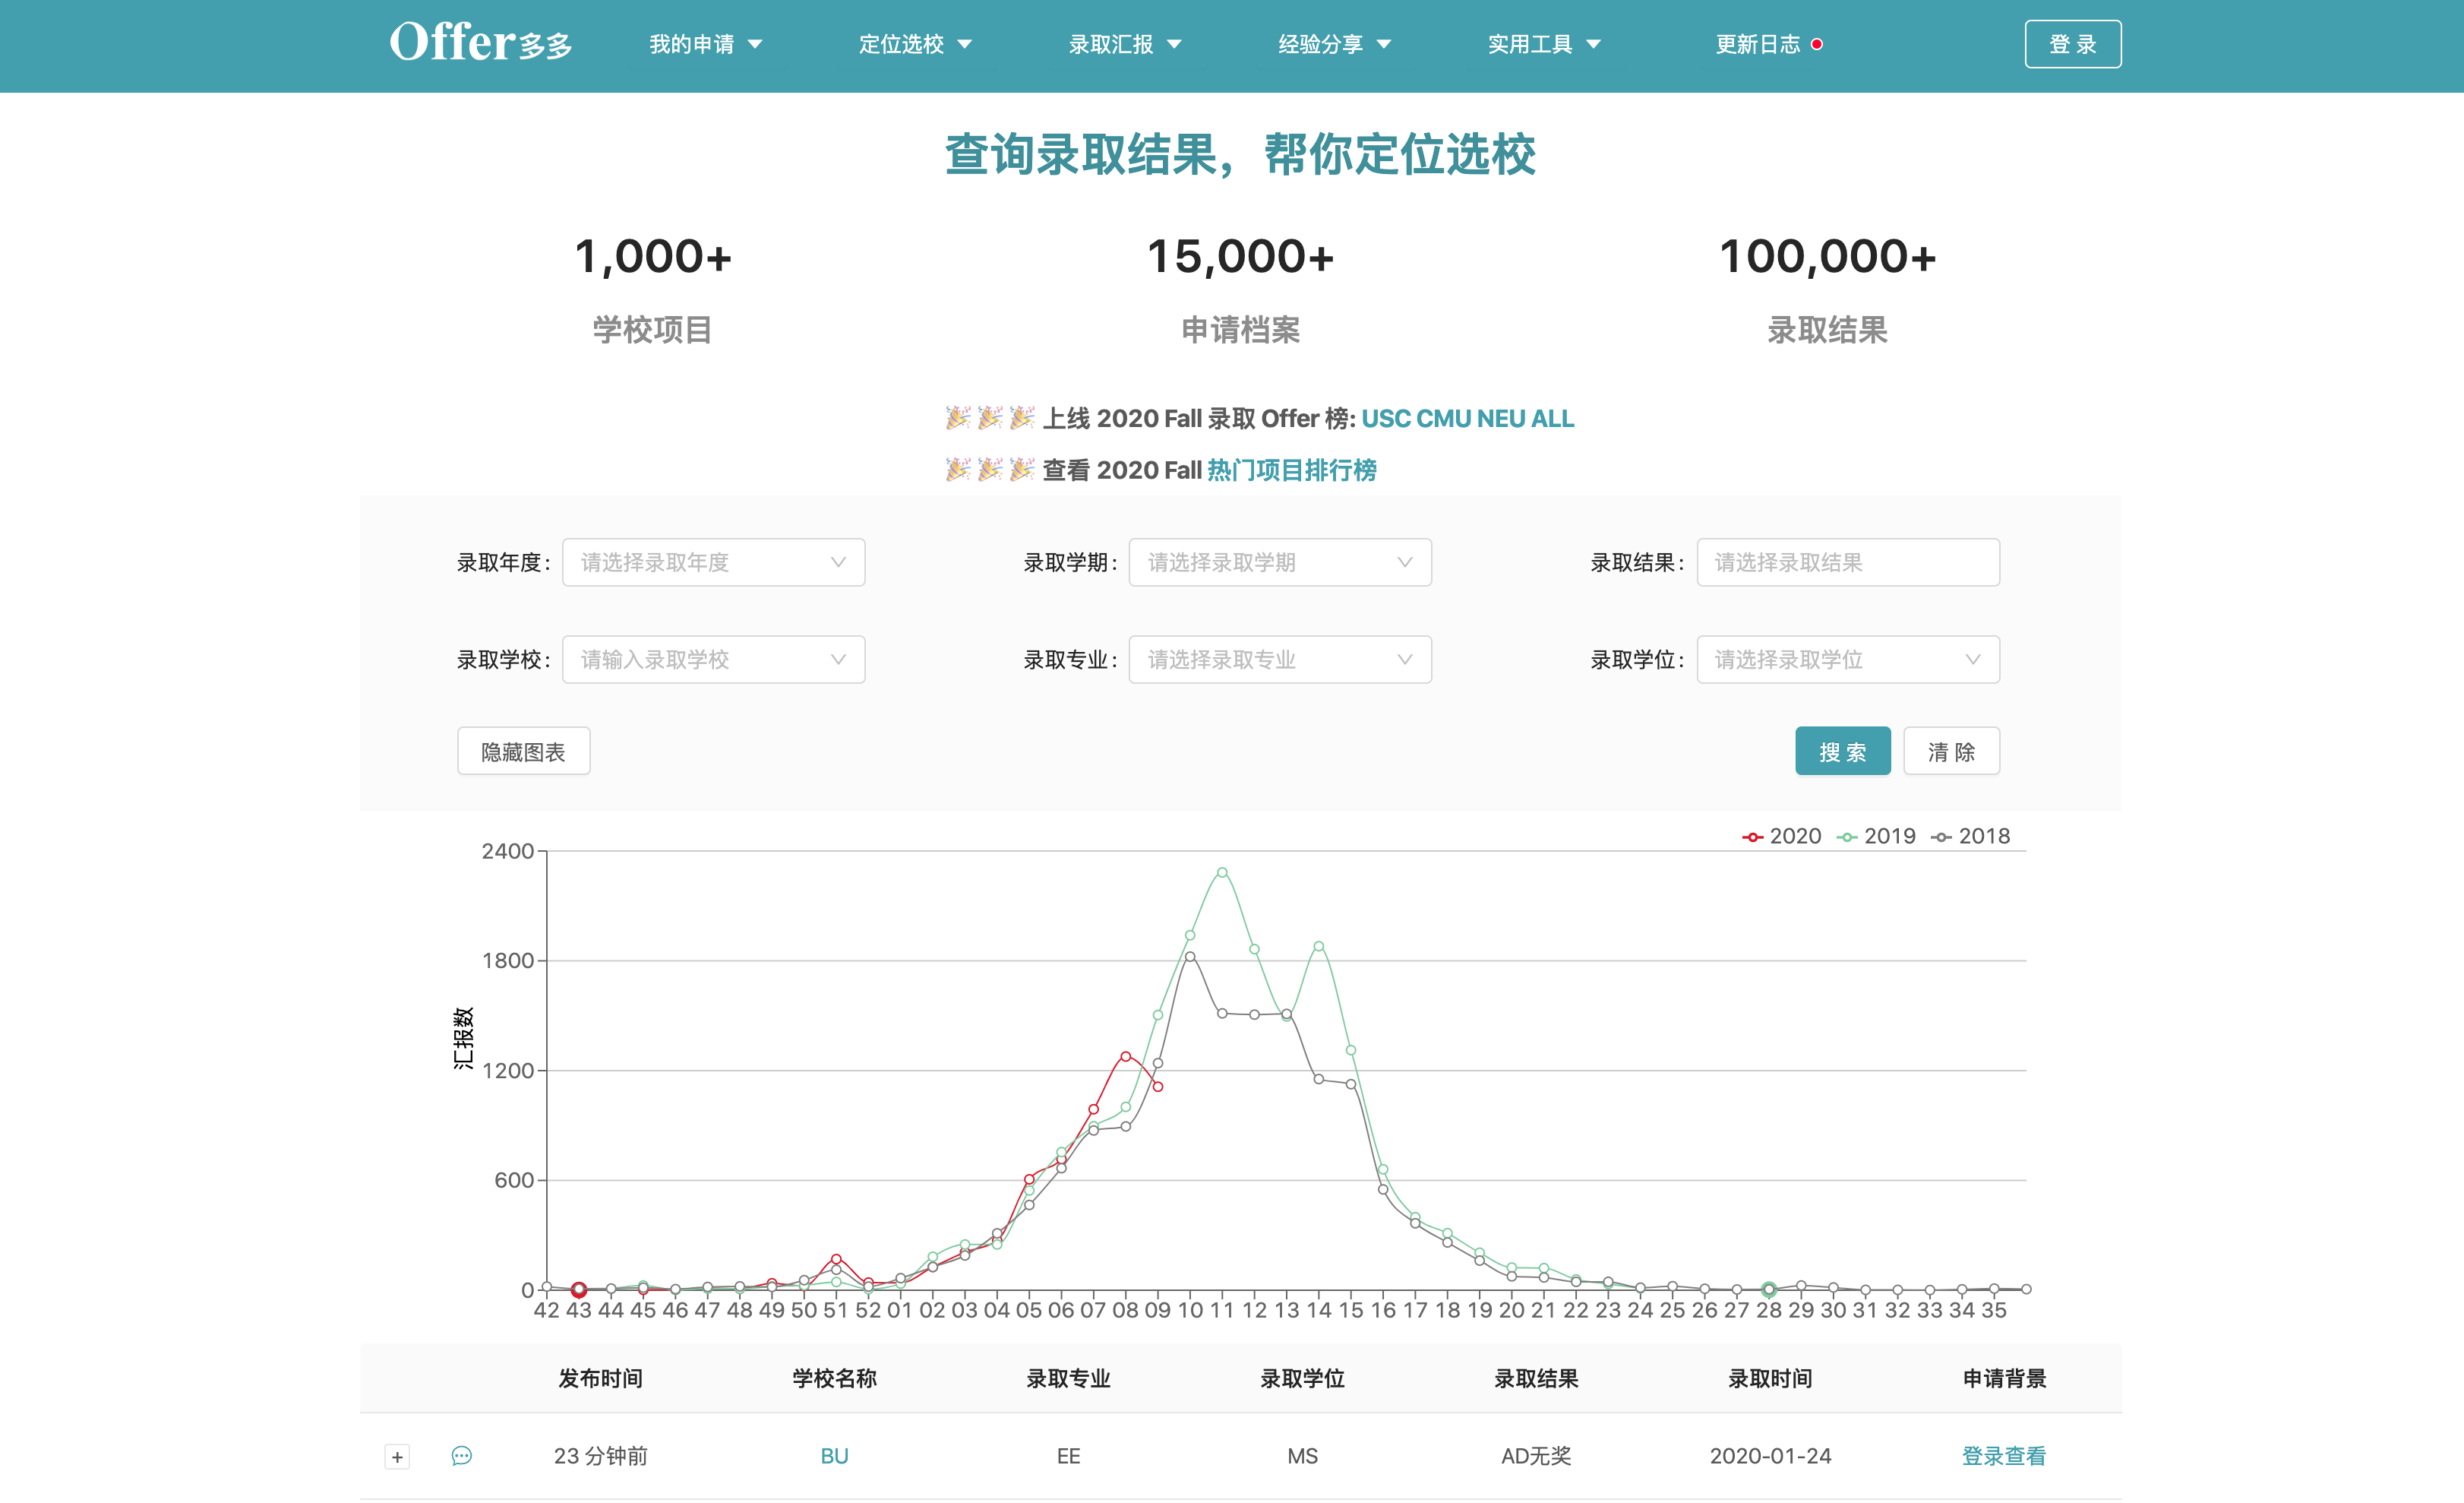Toggle the 2020 series in chart legend
Image resolution: width=2464 pixels, height=1503 pixels.
click(x=1782, y=837)
